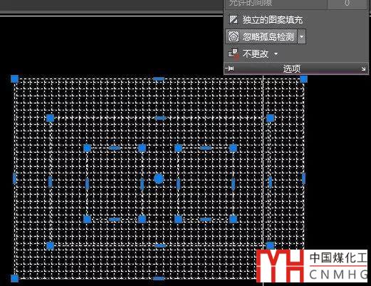Screen dimensions: 371x286
Task: Click the 忽略孤岛检测 island detection icon
Action: point(234,36)
